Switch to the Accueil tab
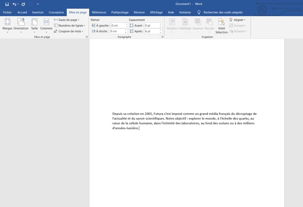This screenshot has width=303, height=207. [22, 12]
